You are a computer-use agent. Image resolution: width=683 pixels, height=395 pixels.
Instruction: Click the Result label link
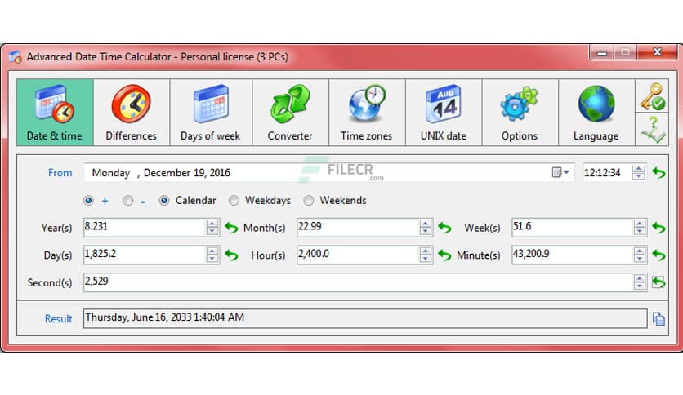click(x=58, y=319)
